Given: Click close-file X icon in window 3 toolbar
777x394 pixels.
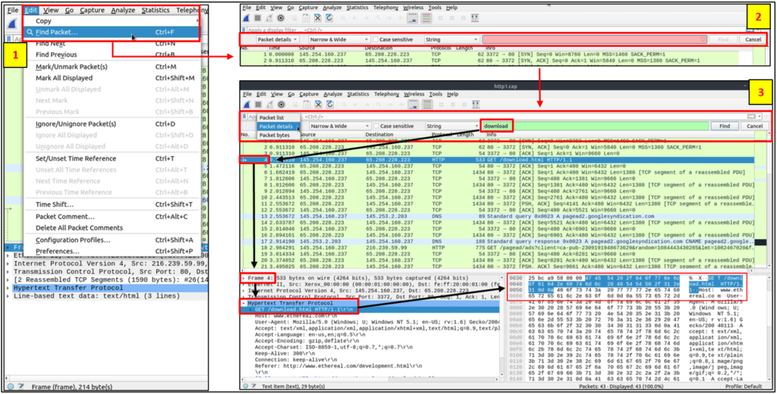Looking at the screenshot, I should tap(318, 105).
